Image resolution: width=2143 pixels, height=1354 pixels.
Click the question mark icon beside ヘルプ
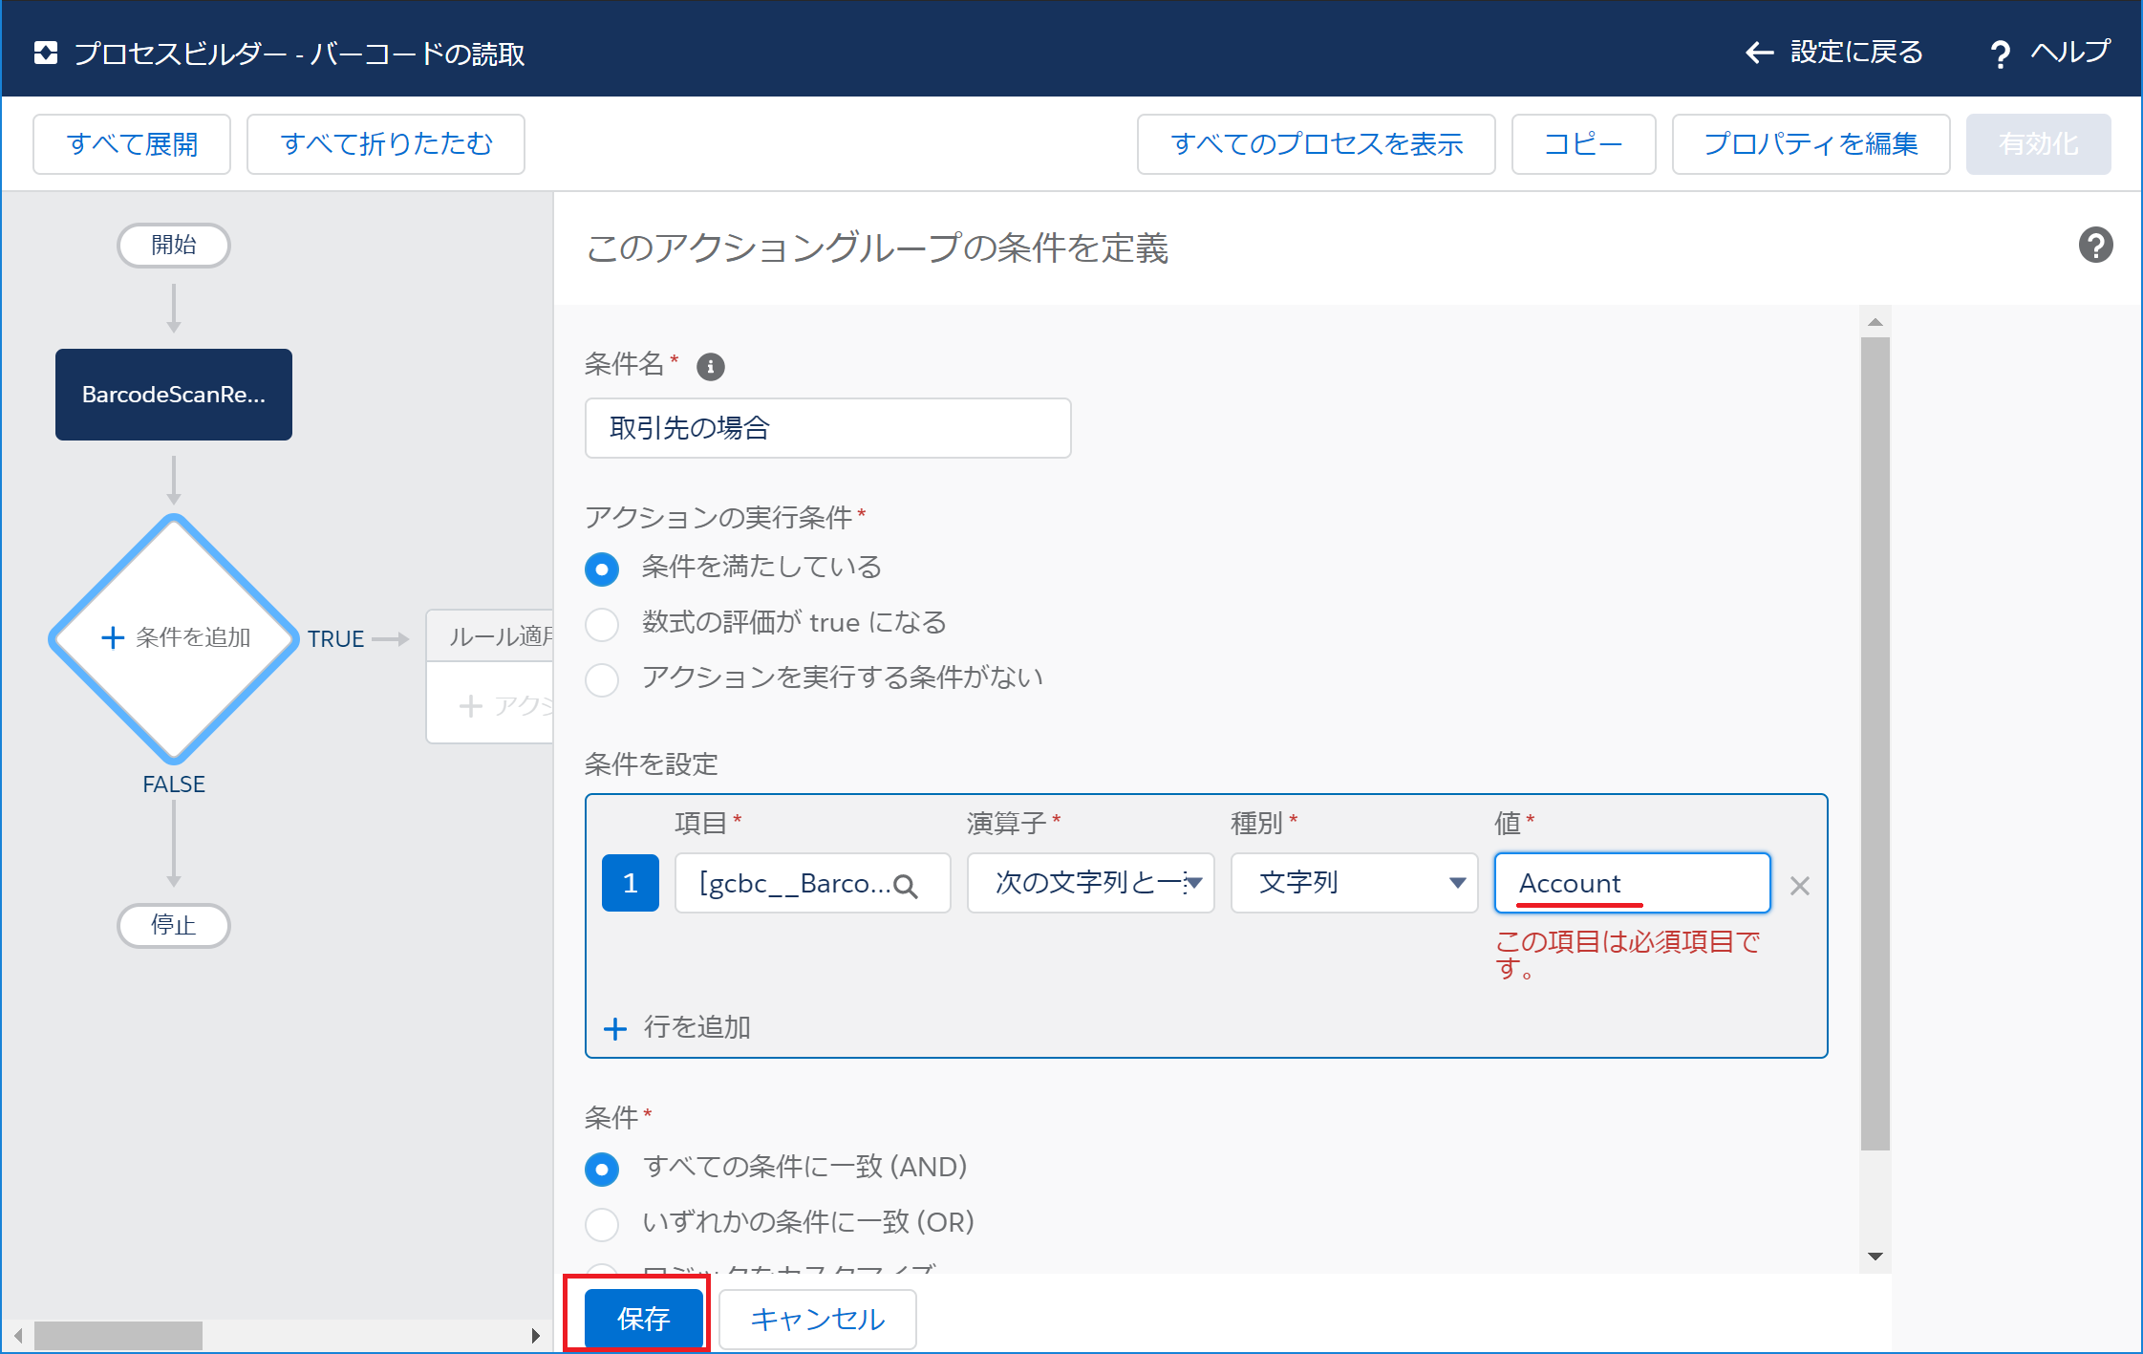pos(1999,54)
